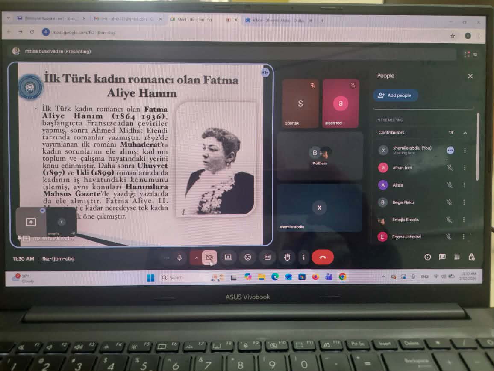Open host controls lock icon
Screen dimensions: 494x371
coord(471,257)
